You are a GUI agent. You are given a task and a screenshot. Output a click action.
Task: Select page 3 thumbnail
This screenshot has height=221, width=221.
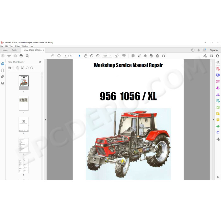click(24, 124)
